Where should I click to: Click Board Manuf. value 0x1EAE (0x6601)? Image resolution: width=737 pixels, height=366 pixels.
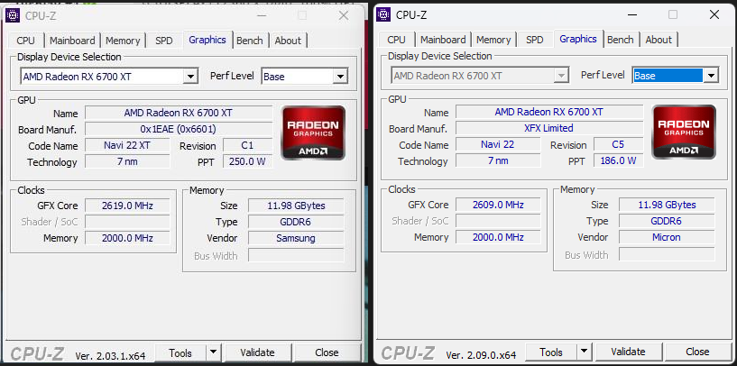(178, 129)
